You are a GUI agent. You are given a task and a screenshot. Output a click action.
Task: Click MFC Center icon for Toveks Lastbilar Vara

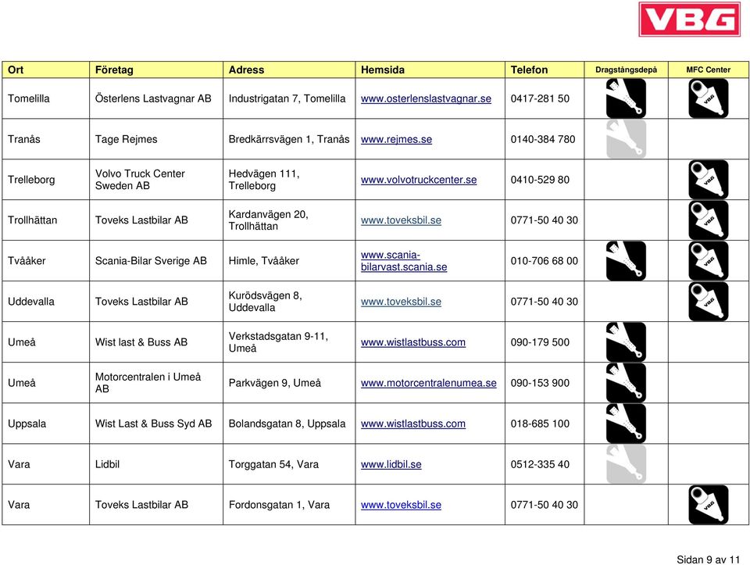click(708, 505)
